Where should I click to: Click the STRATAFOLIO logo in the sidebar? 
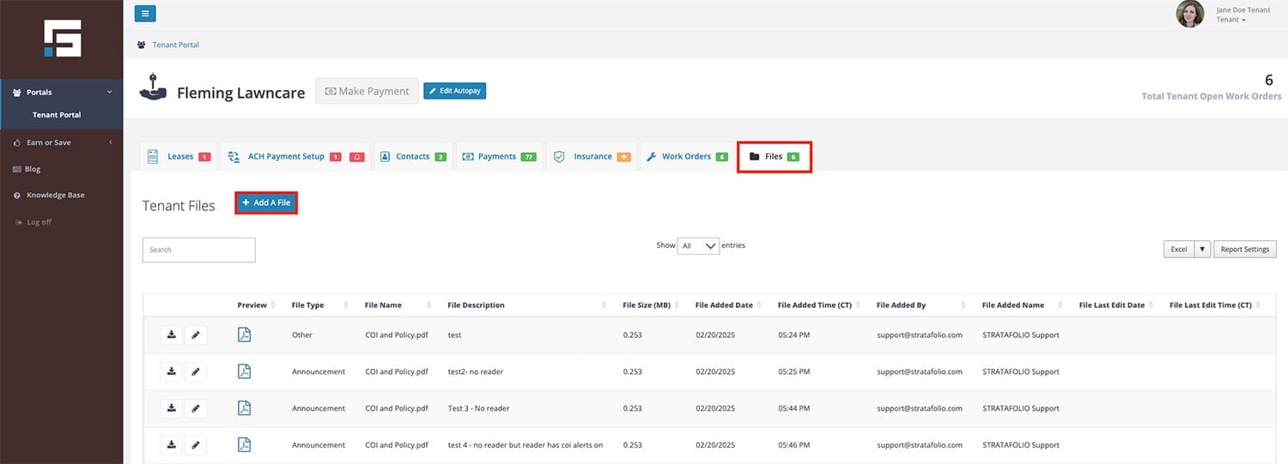click(63, 39)
